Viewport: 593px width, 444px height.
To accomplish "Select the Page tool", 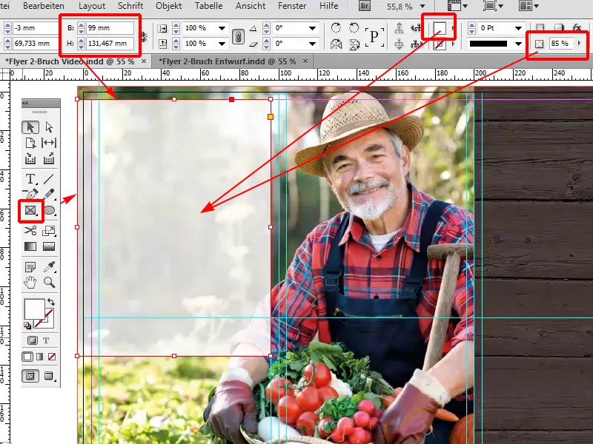I will tap(30, 143).
